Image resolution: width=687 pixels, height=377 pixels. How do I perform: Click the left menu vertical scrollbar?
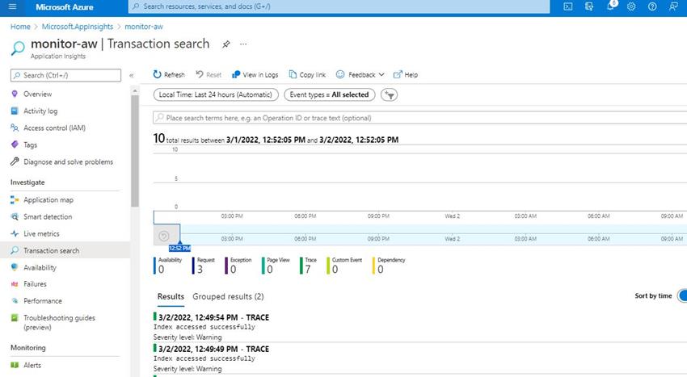pyautogui.click(x=135, y=150)
